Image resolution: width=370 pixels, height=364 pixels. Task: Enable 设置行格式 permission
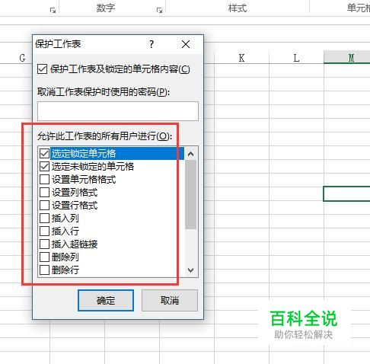[44, 206]
